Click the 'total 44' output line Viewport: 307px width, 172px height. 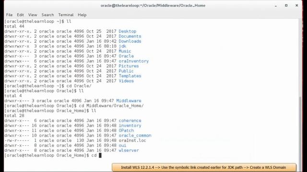click(14, 26)
